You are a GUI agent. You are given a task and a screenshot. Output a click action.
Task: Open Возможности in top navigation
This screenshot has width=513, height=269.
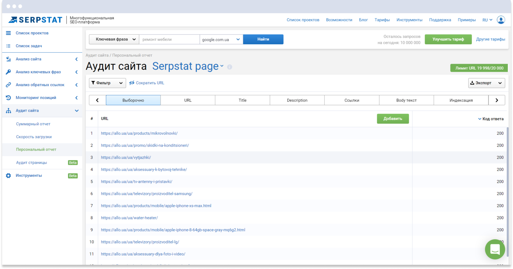click(339, 20)
